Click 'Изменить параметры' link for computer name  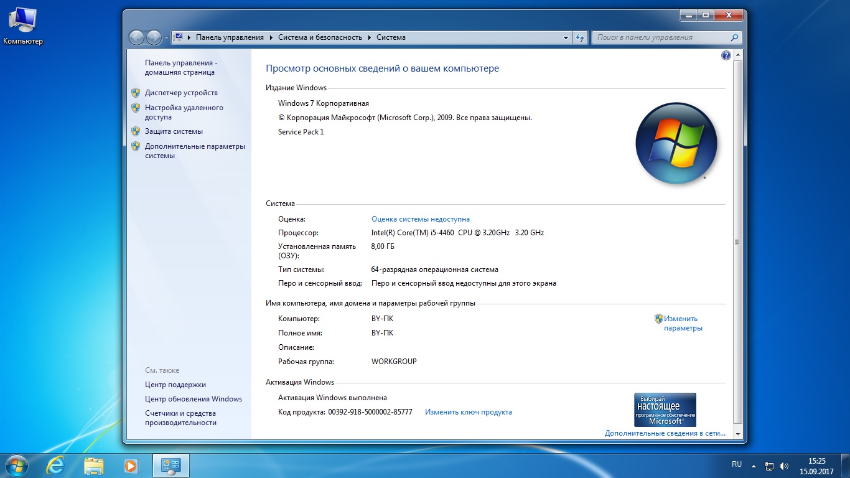coord(683,323)
